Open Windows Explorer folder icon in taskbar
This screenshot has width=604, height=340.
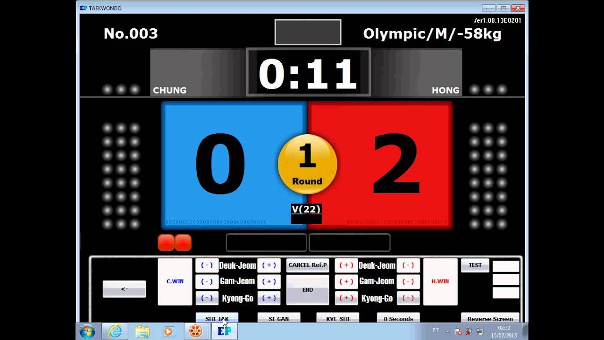142,331
